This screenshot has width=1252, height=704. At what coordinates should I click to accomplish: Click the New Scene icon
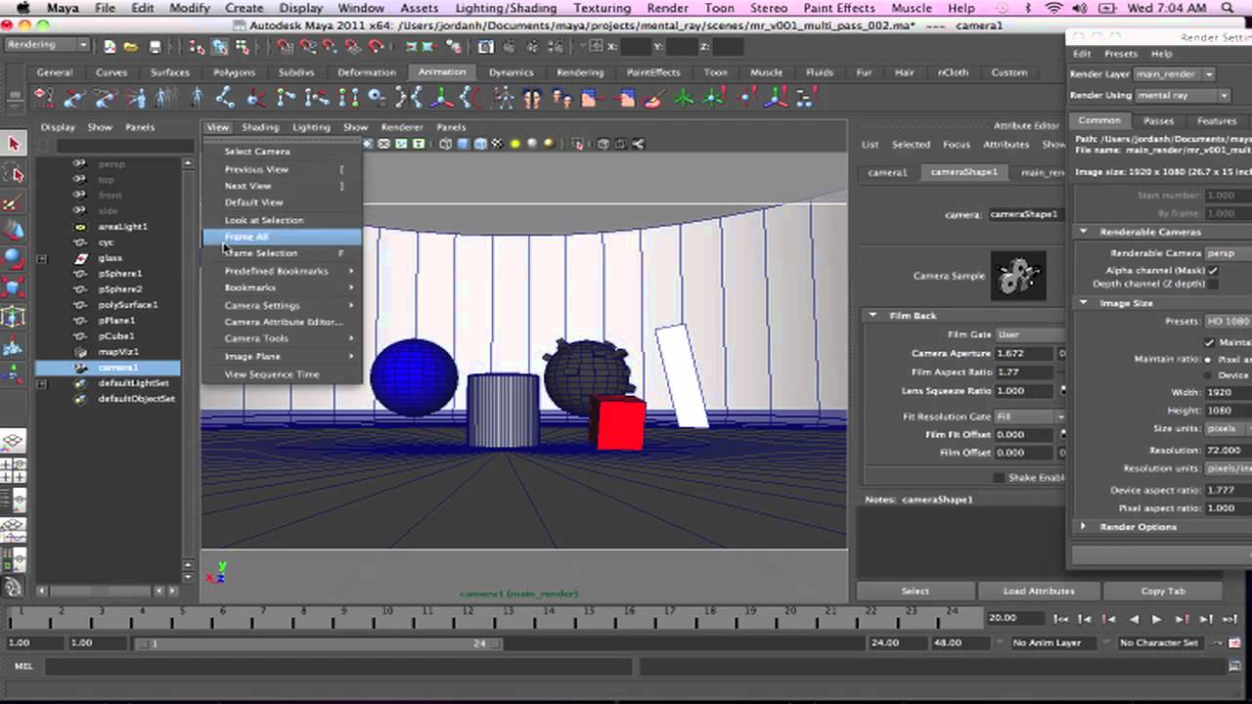click(110, 46)
